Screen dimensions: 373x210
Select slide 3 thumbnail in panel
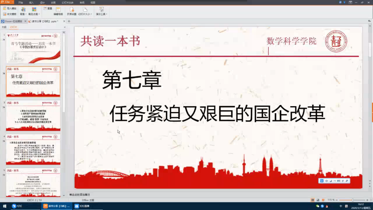click(33, 116)
